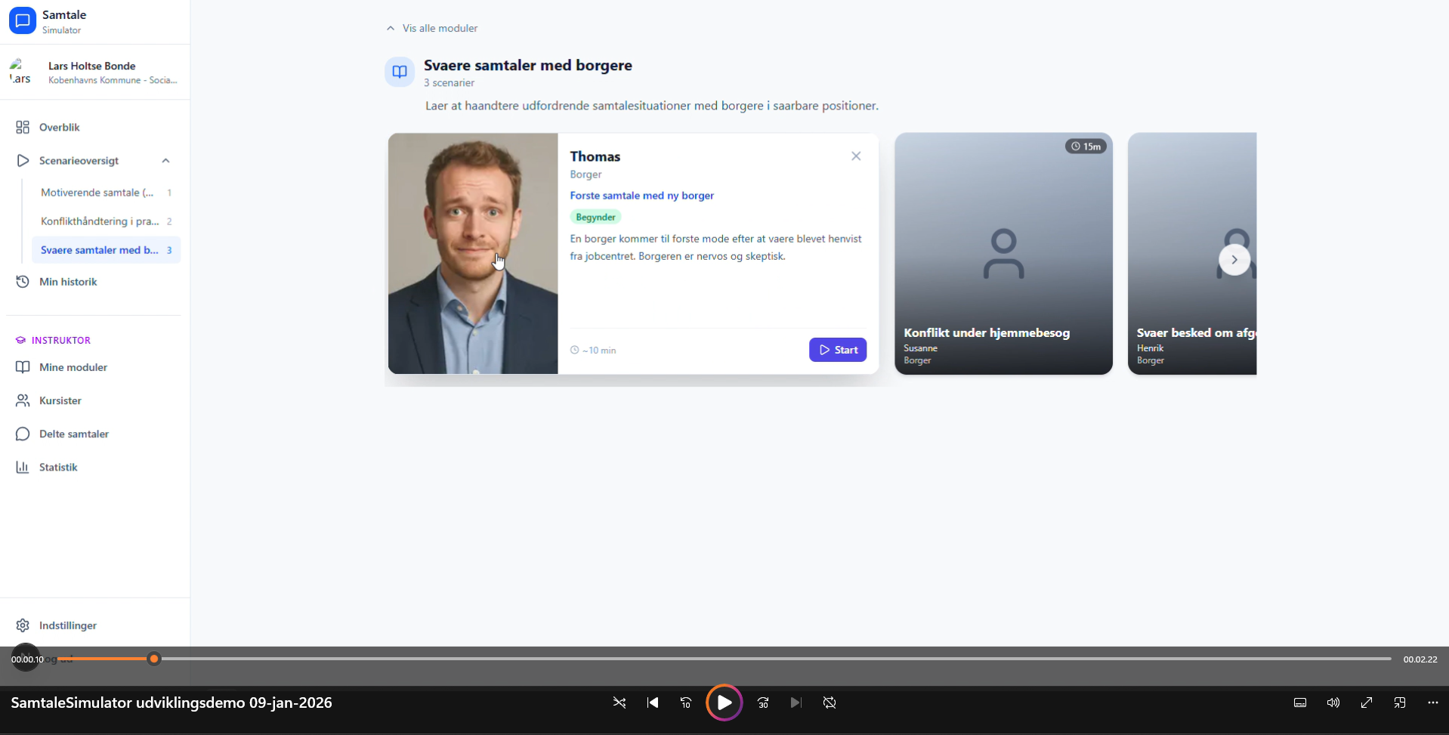Skip forward 30 seconds in player

[763, 703]
